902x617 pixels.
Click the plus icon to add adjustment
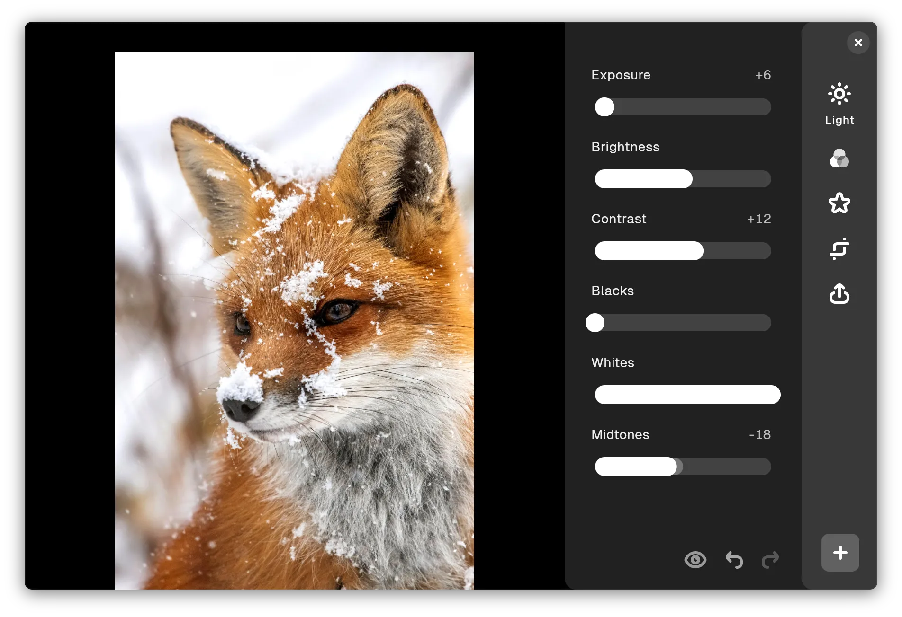point(839,553)
